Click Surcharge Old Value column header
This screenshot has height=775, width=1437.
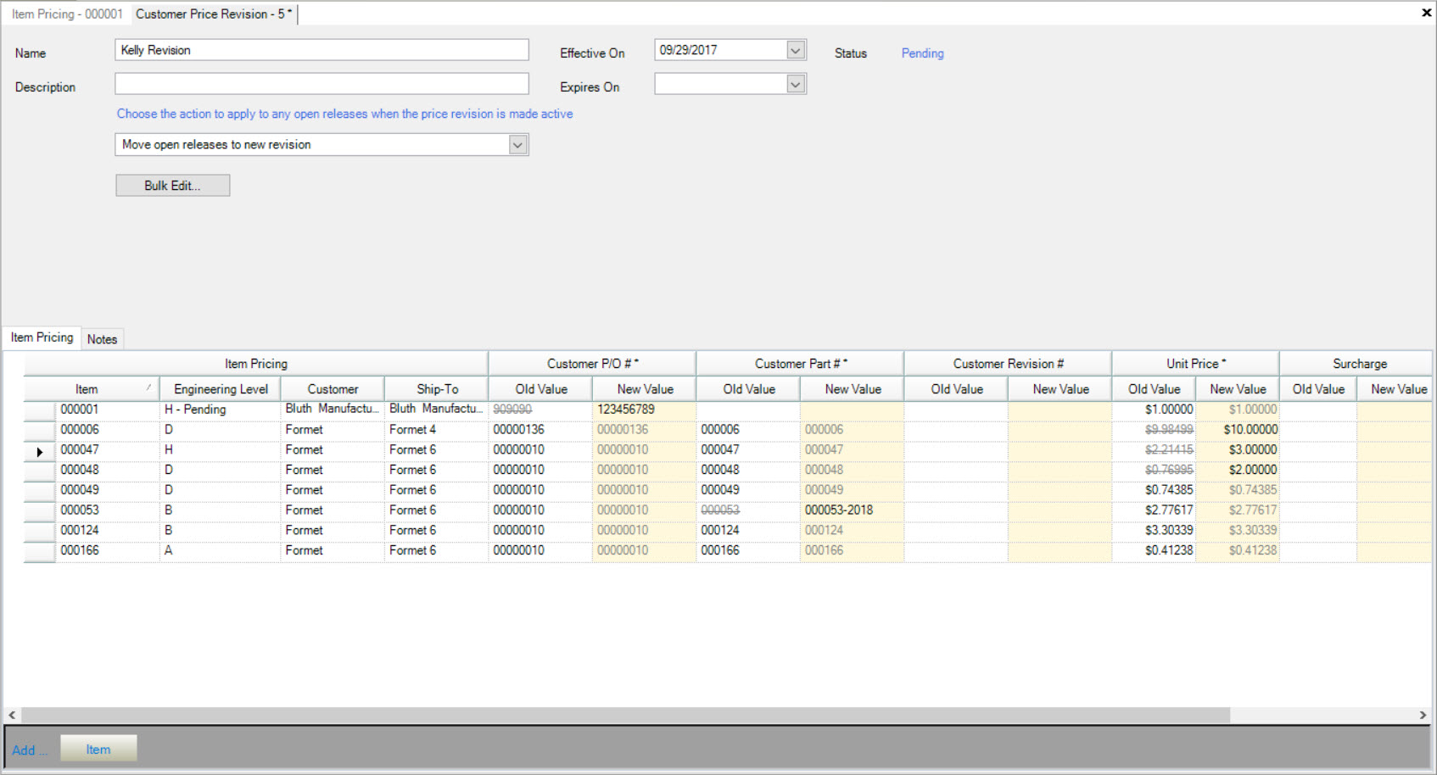(1318, 389)
